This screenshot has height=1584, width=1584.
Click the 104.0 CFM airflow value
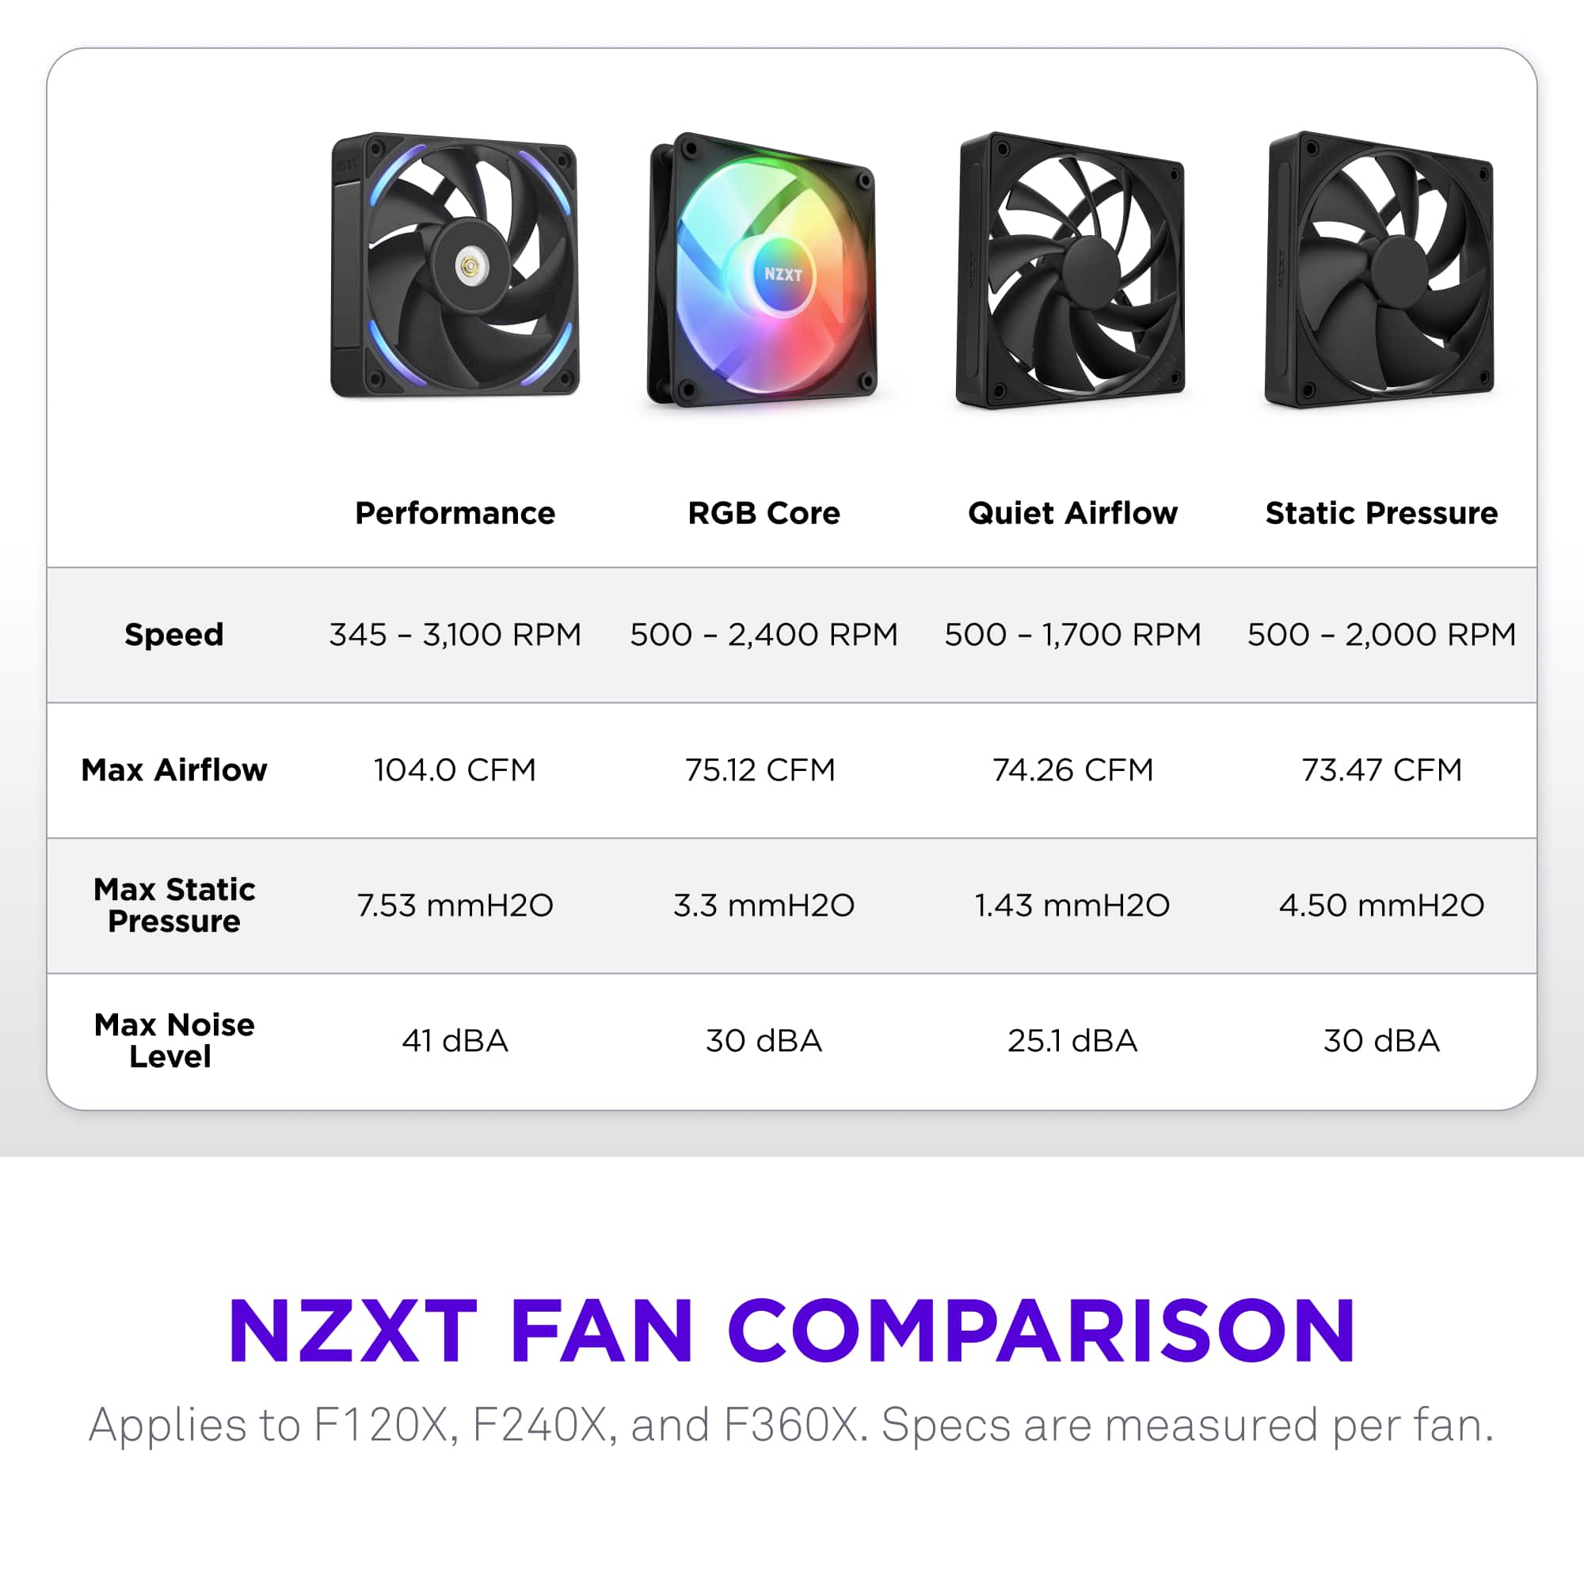coord(455,770)
